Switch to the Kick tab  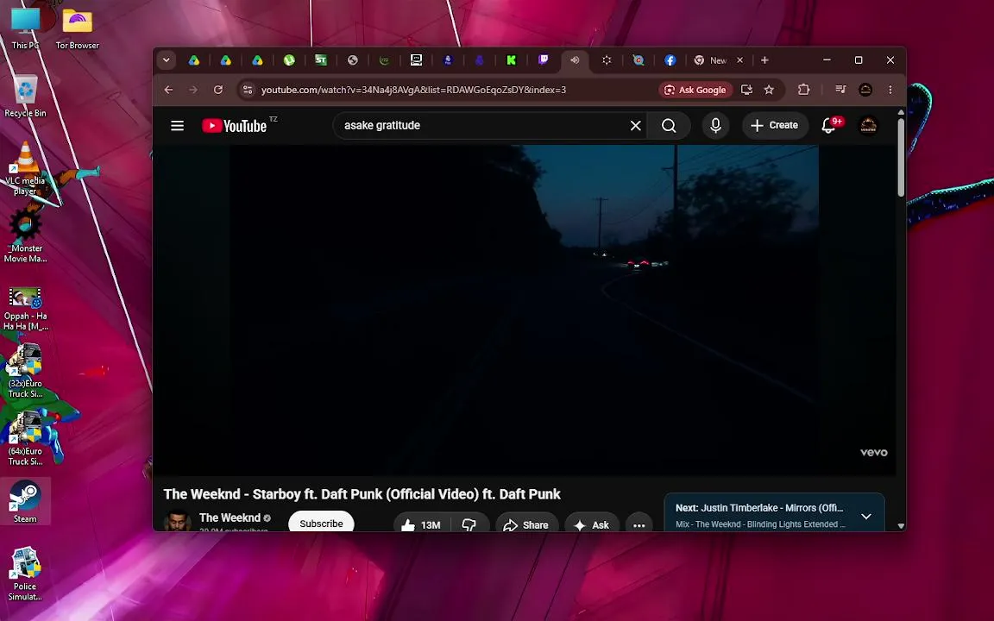pos(511,60)
